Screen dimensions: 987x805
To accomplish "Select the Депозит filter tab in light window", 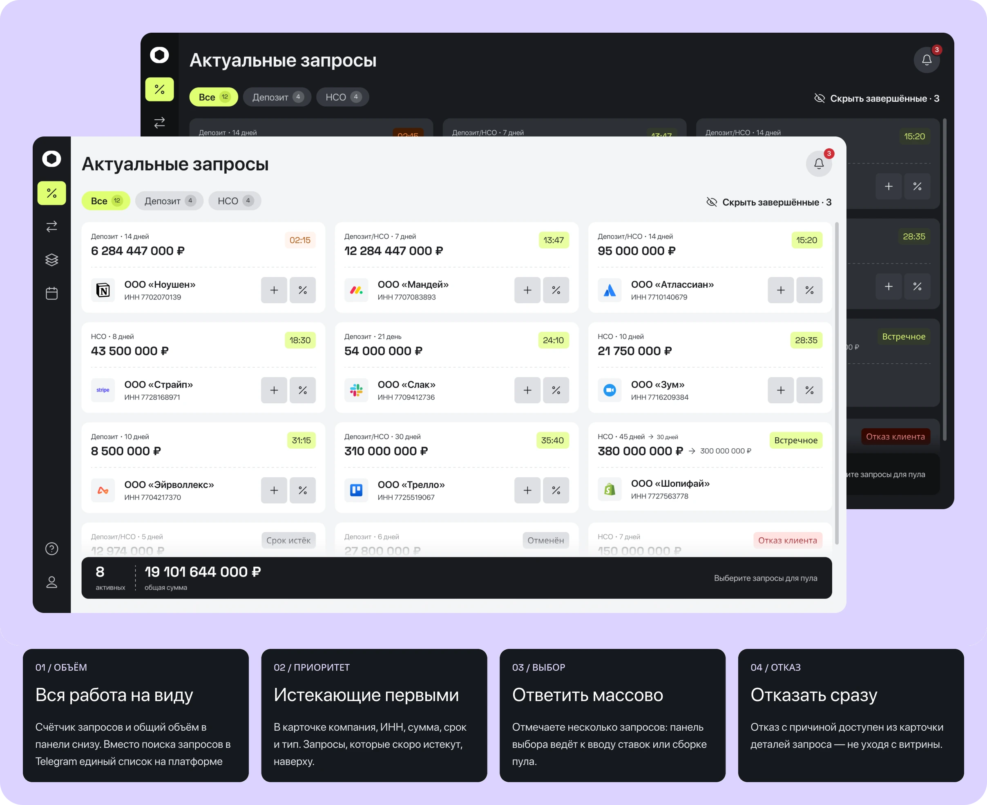I will [x=169, y=201].
